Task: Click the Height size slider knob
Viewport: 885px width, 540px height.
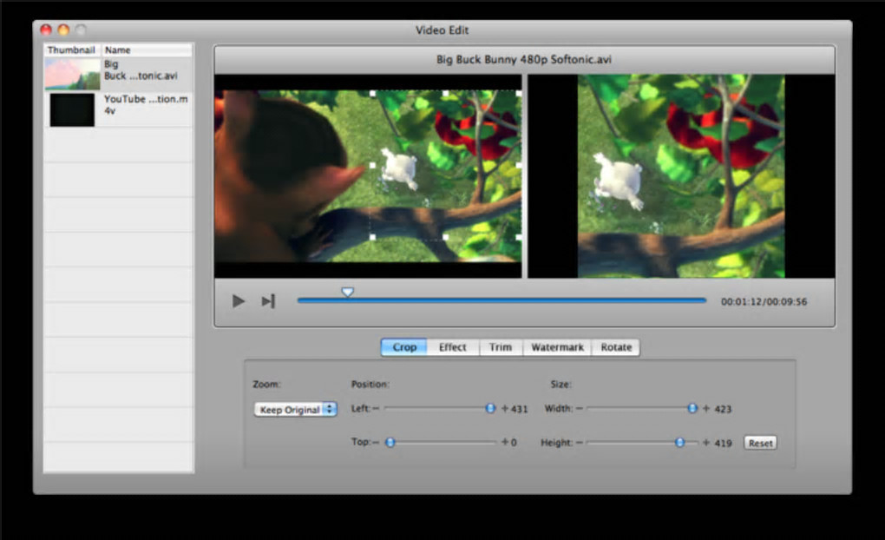Action: point(680,442)
